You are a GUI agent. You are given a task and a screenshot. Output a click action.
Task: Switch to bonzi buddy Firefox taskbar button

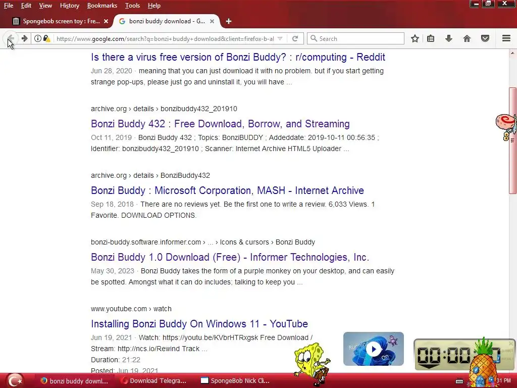point(74,381)
